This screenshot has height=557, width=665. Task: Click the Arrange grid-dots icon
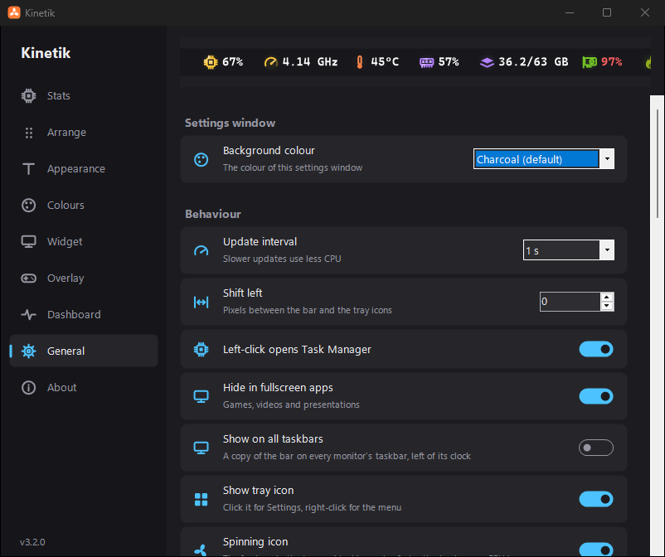click(x=28, y=133)
